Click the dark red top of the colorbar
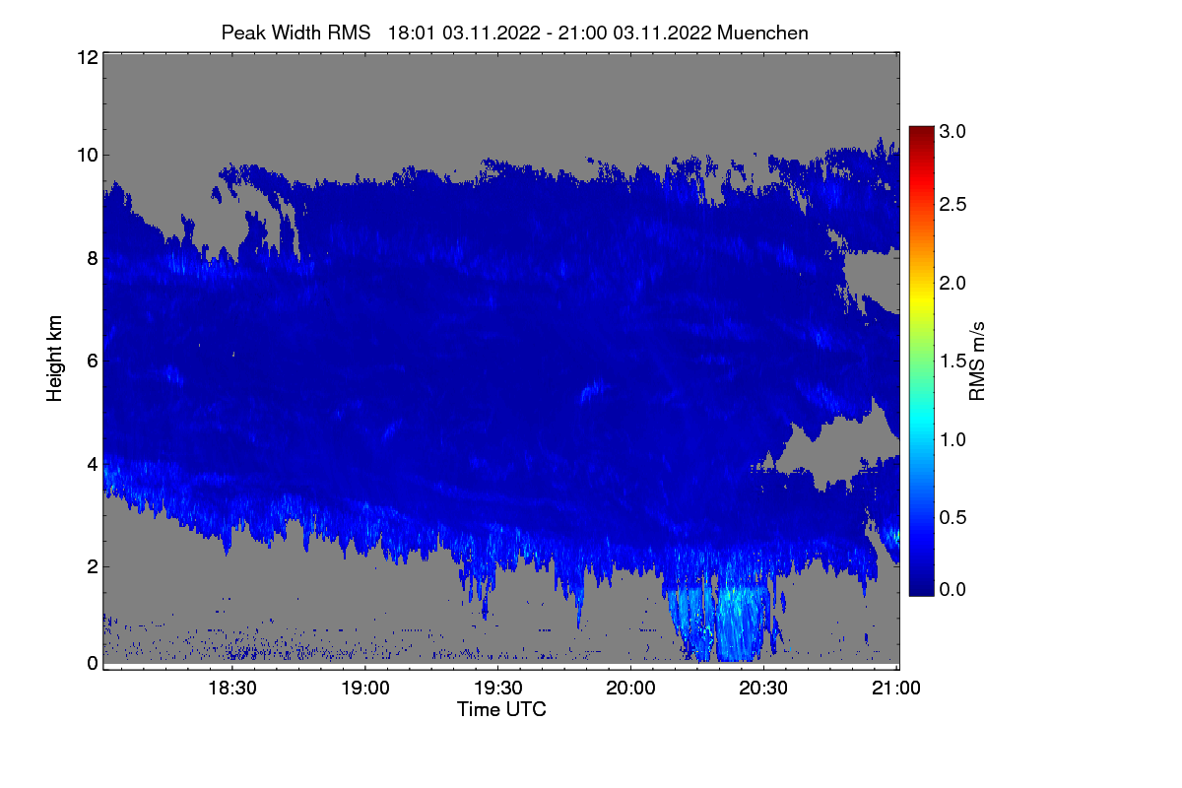 pyautogui.click(x=921, y=134)
